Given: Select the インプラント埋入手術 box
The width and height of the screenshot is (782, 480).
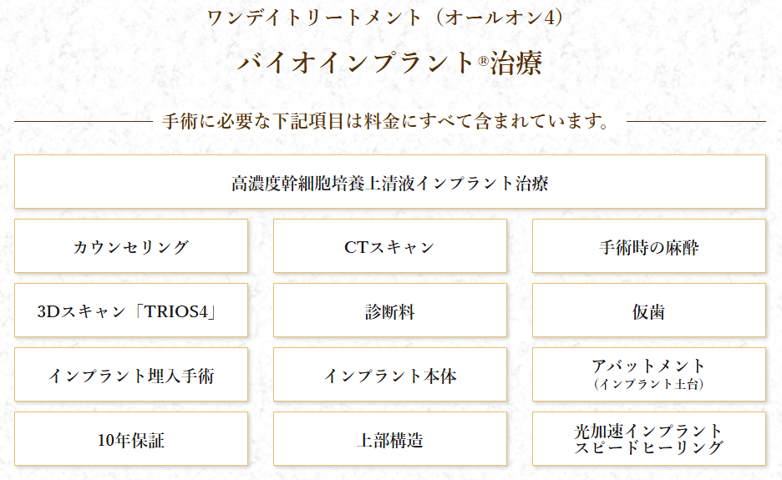Looking at the screenshot, I should click(x=131, y=375).
